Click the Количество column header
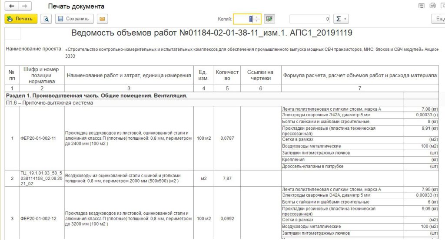This screenshot has height=240, width=445. [227, 76]
